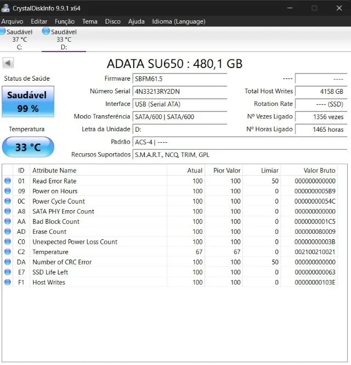351x365 pixels.
Task: Click the blue status orb for drive D:
Action: pos(46,31)
